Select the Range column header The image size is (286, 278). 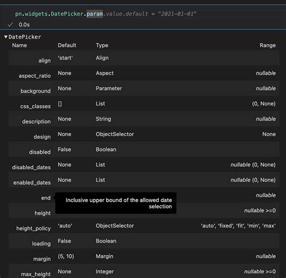pyautogui.click(x=267, y=45)
